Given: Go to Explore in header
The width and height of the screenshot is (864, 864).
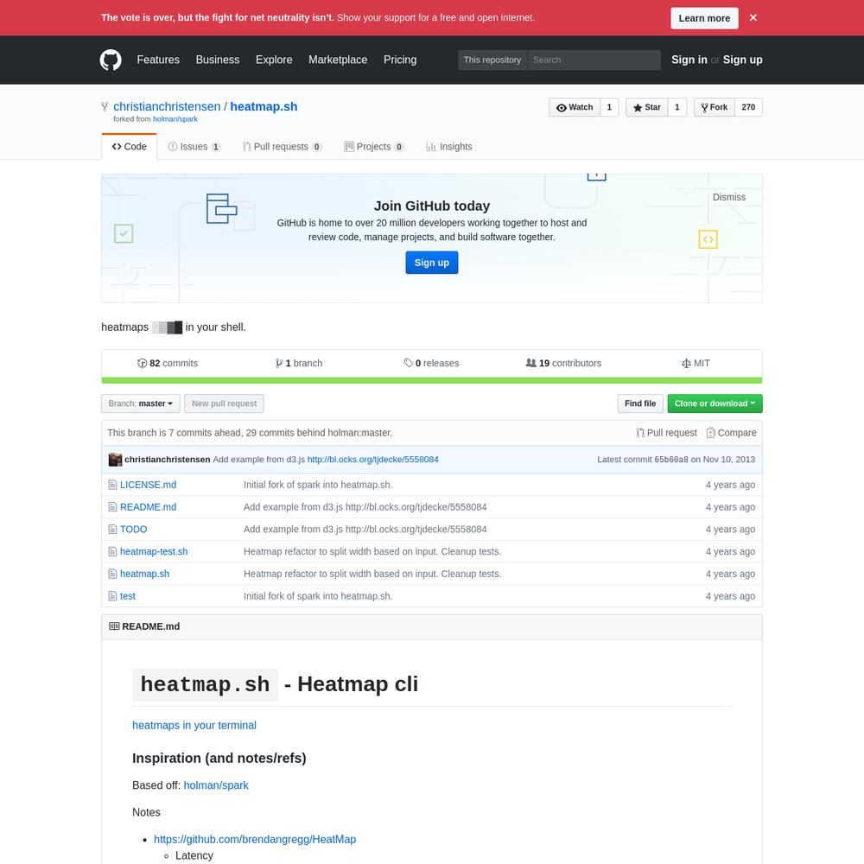Looking at the screenshot, I should (x=274, y=60).
